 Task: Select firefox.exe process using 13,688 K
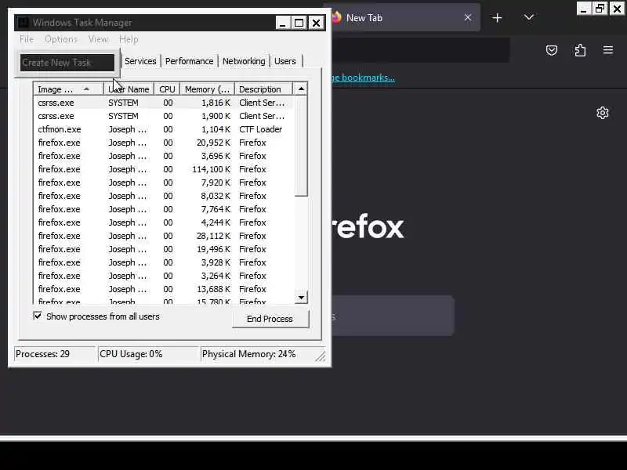click(x=164, y=289)
